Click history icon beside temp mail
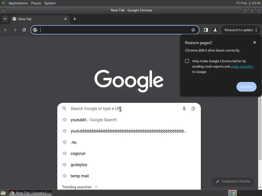 click(x=64, y=176)
